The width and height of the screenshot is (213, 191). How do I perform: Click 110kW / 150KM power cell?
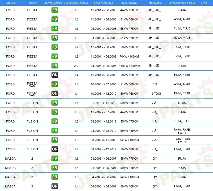coord(129,66)
